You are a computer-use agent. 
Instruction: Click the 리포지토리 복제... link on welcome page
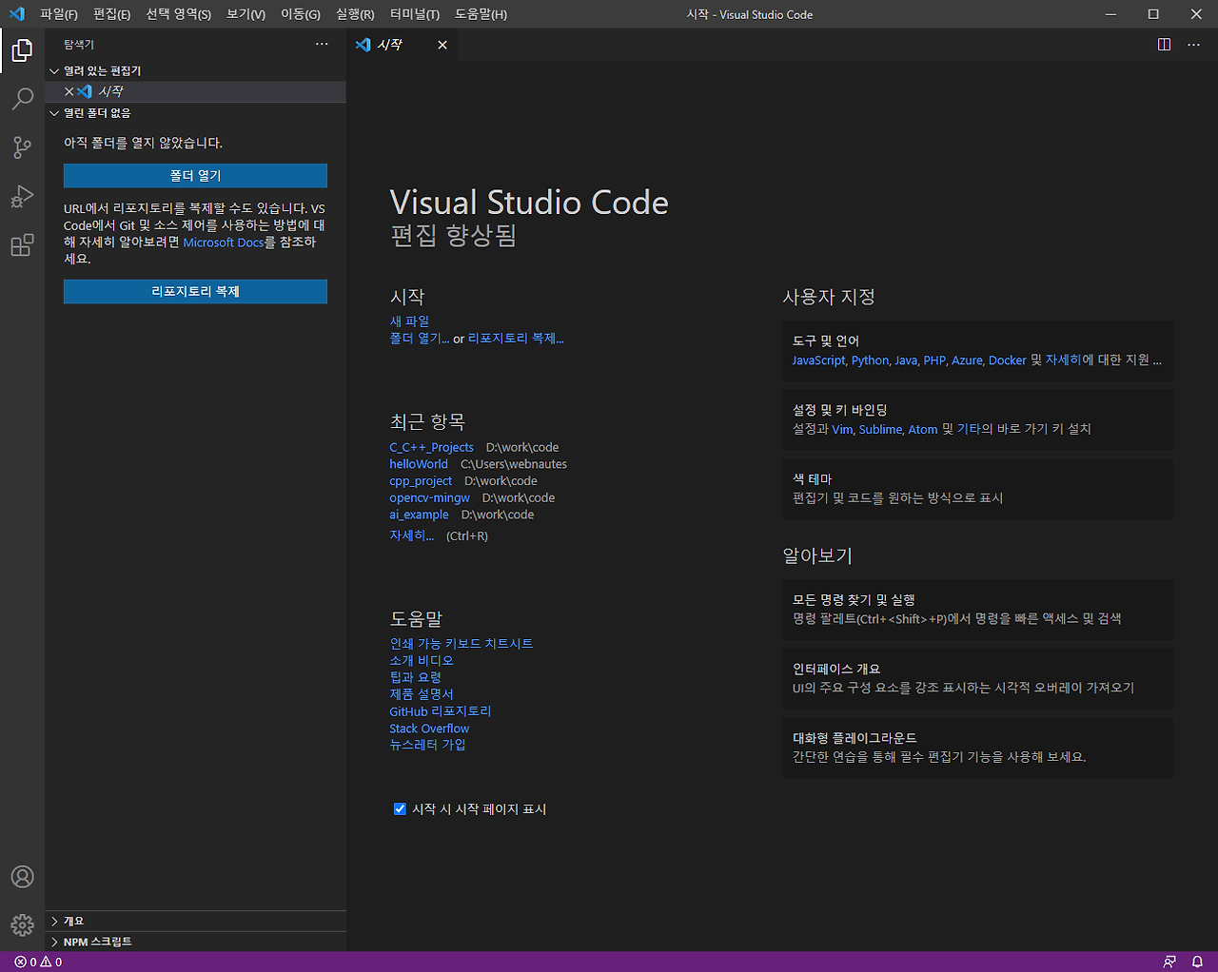click(x=516, y=339)
